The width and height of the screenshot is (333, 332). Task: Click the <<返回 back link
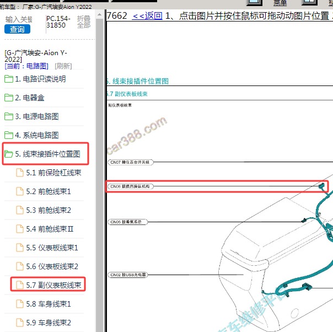tap(147, 16)
